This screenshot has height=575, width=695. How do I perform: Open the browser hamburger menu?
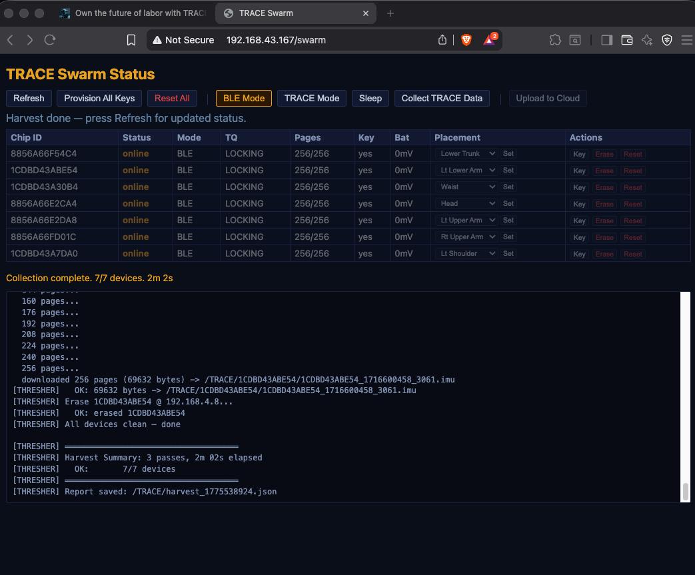[687, 41]
